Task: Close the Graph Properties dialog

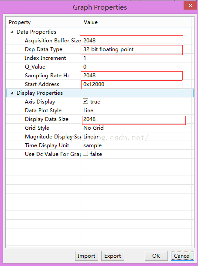Action: [x=191, y=5]
